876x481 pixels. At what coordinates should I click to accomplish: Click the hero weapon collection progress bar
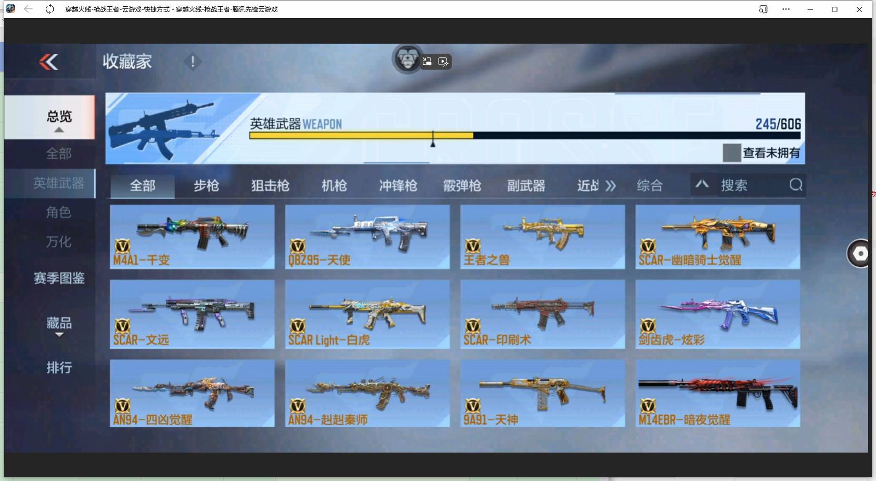(x=525, y=135)
